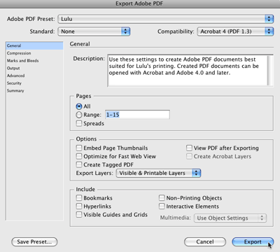Select the Output category

click(34, 68)
